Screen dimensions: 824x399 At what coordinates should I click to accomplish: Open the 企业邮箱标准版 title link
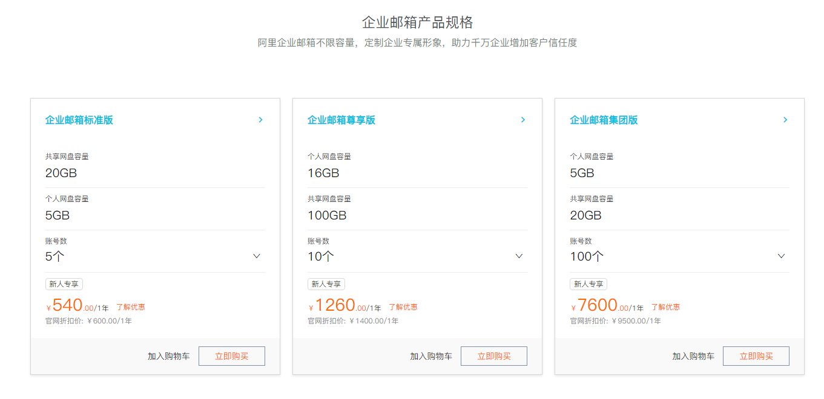[x=79, y=120]
